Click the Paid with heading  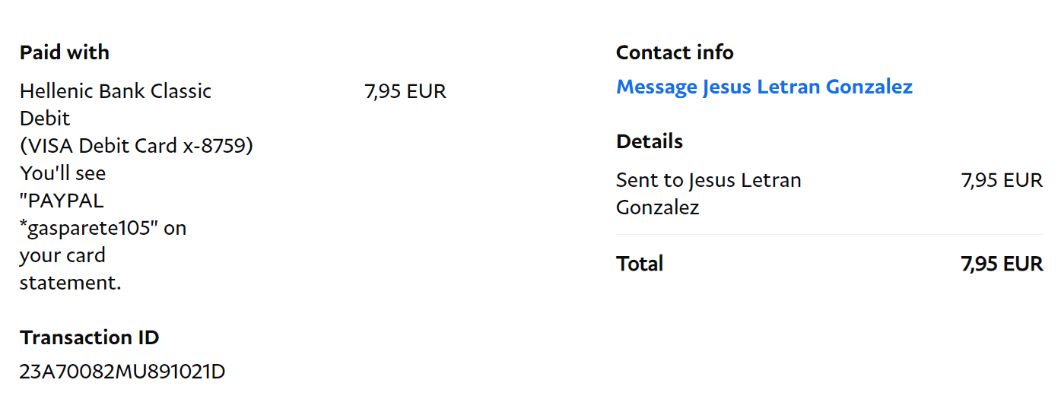coord(65,52)
